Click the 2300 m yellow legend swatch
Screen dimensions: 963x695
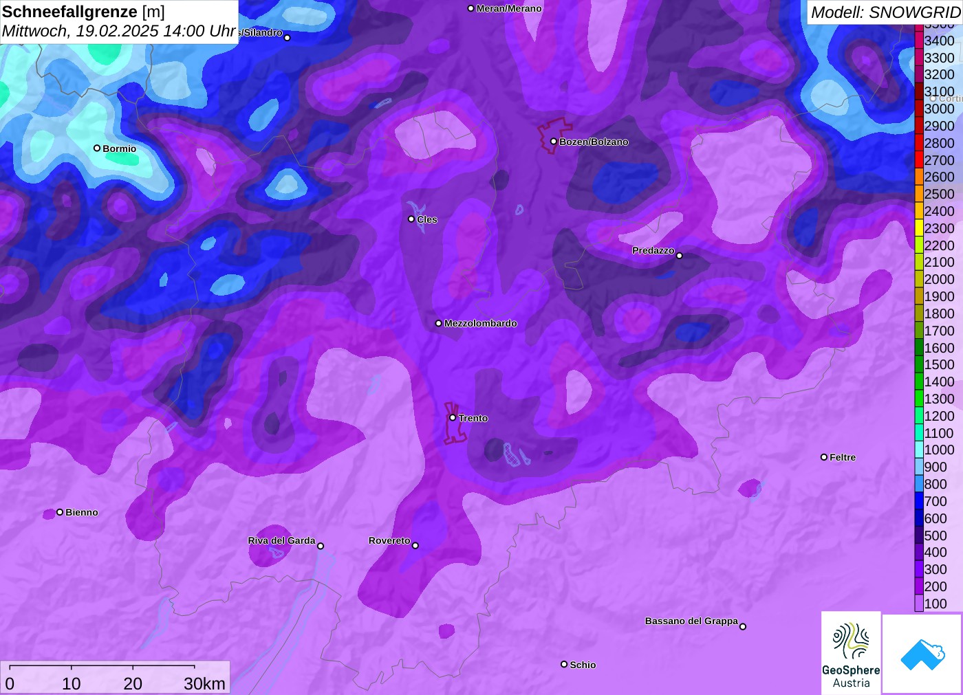coord(918,228)
